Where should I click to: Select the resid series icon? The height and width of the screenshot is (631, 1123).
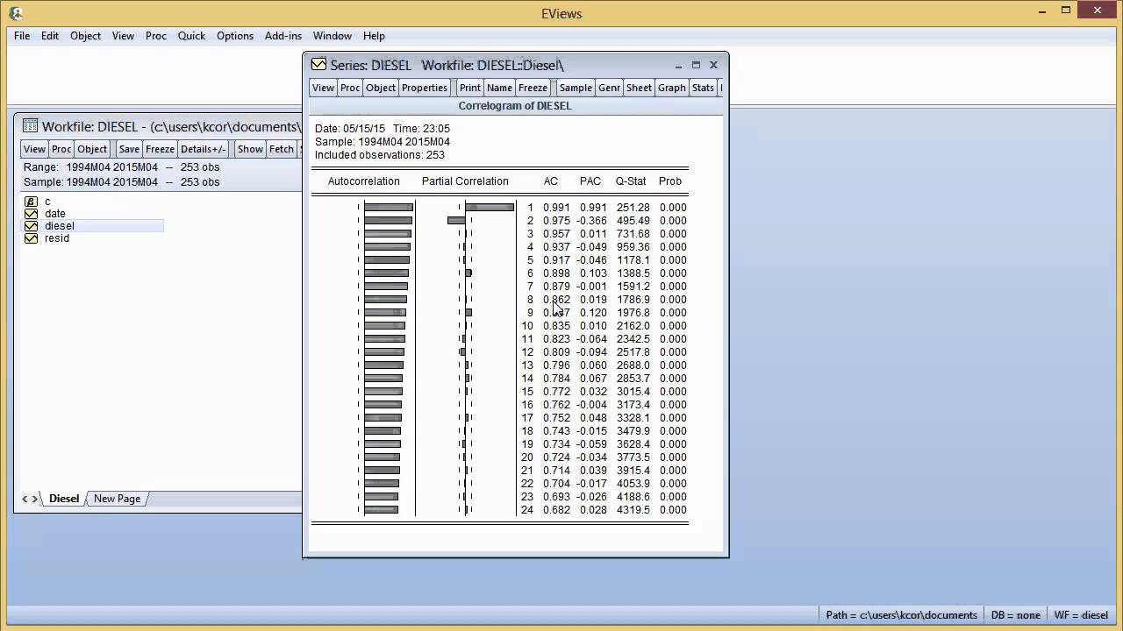pyautogui.click(x=32, y=238)
